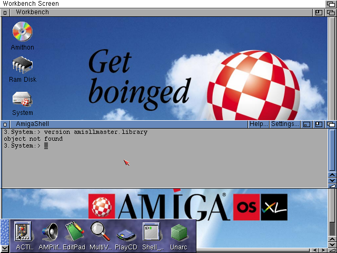This screenshot has width=337, height=253.
Task: Click the AmigaShell title bar
Action: [129, 124]
